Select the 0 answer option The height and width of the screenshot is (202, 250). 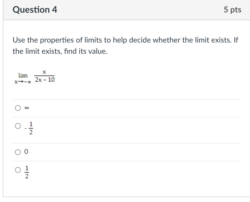click(18, 152)
